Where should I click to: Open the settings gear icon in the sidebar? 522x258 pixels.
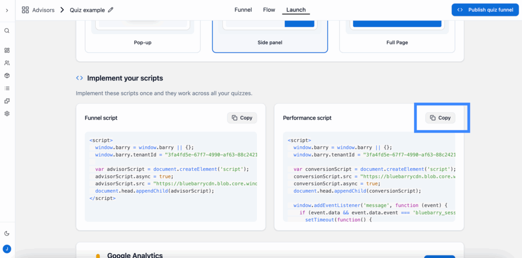coord(7,114)
